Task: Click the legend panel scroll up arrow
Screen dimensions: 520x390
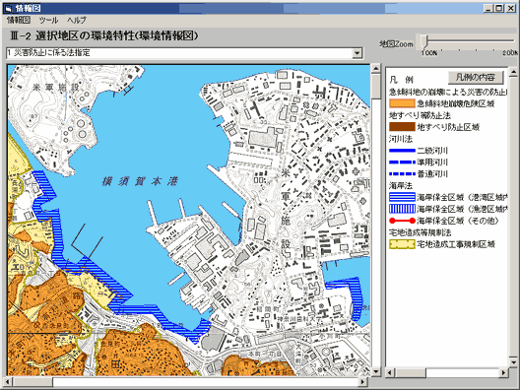Action: [513, 72]
